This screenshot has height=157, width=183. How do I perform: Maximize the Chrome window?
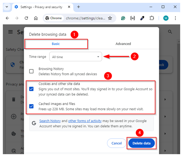(x=163, y=7)
